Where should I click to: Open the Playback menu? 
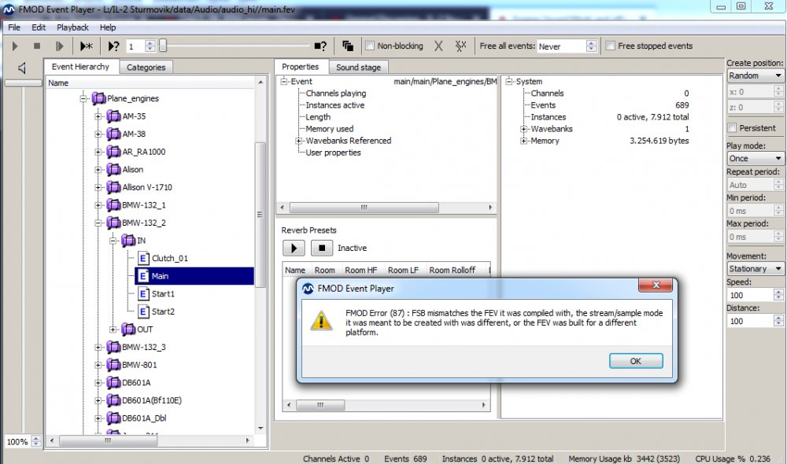72,28
